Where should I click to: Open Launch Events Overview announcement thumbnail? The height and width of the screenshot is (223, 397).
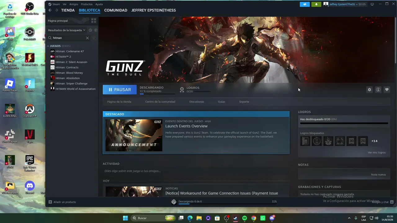(134, 135)
